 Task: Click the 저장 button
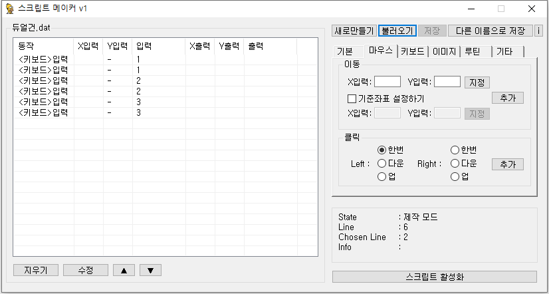click(432, 31)
